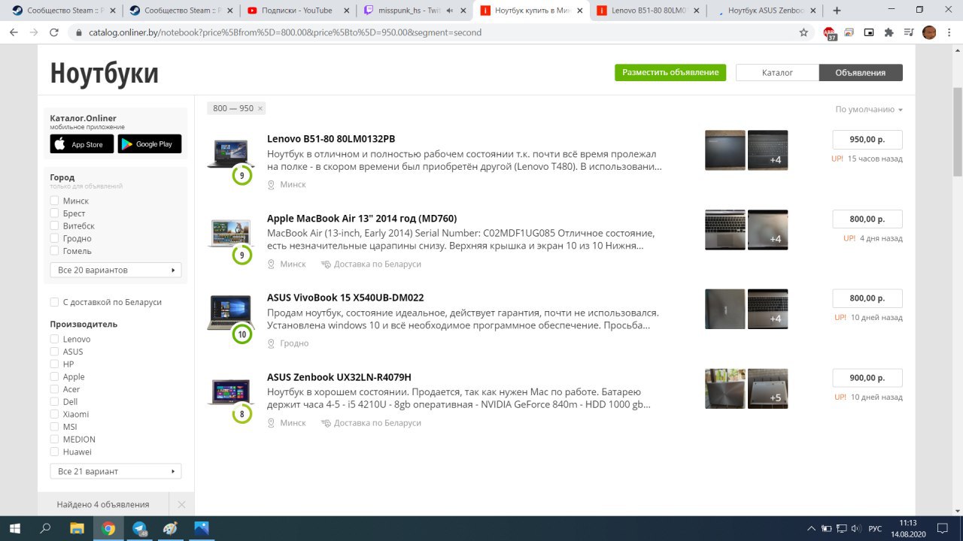This screenshot has width=963, height=541.
Task: Open +4 photos thumbnail of MacBook Air
Action: click(x=768, y=230)
